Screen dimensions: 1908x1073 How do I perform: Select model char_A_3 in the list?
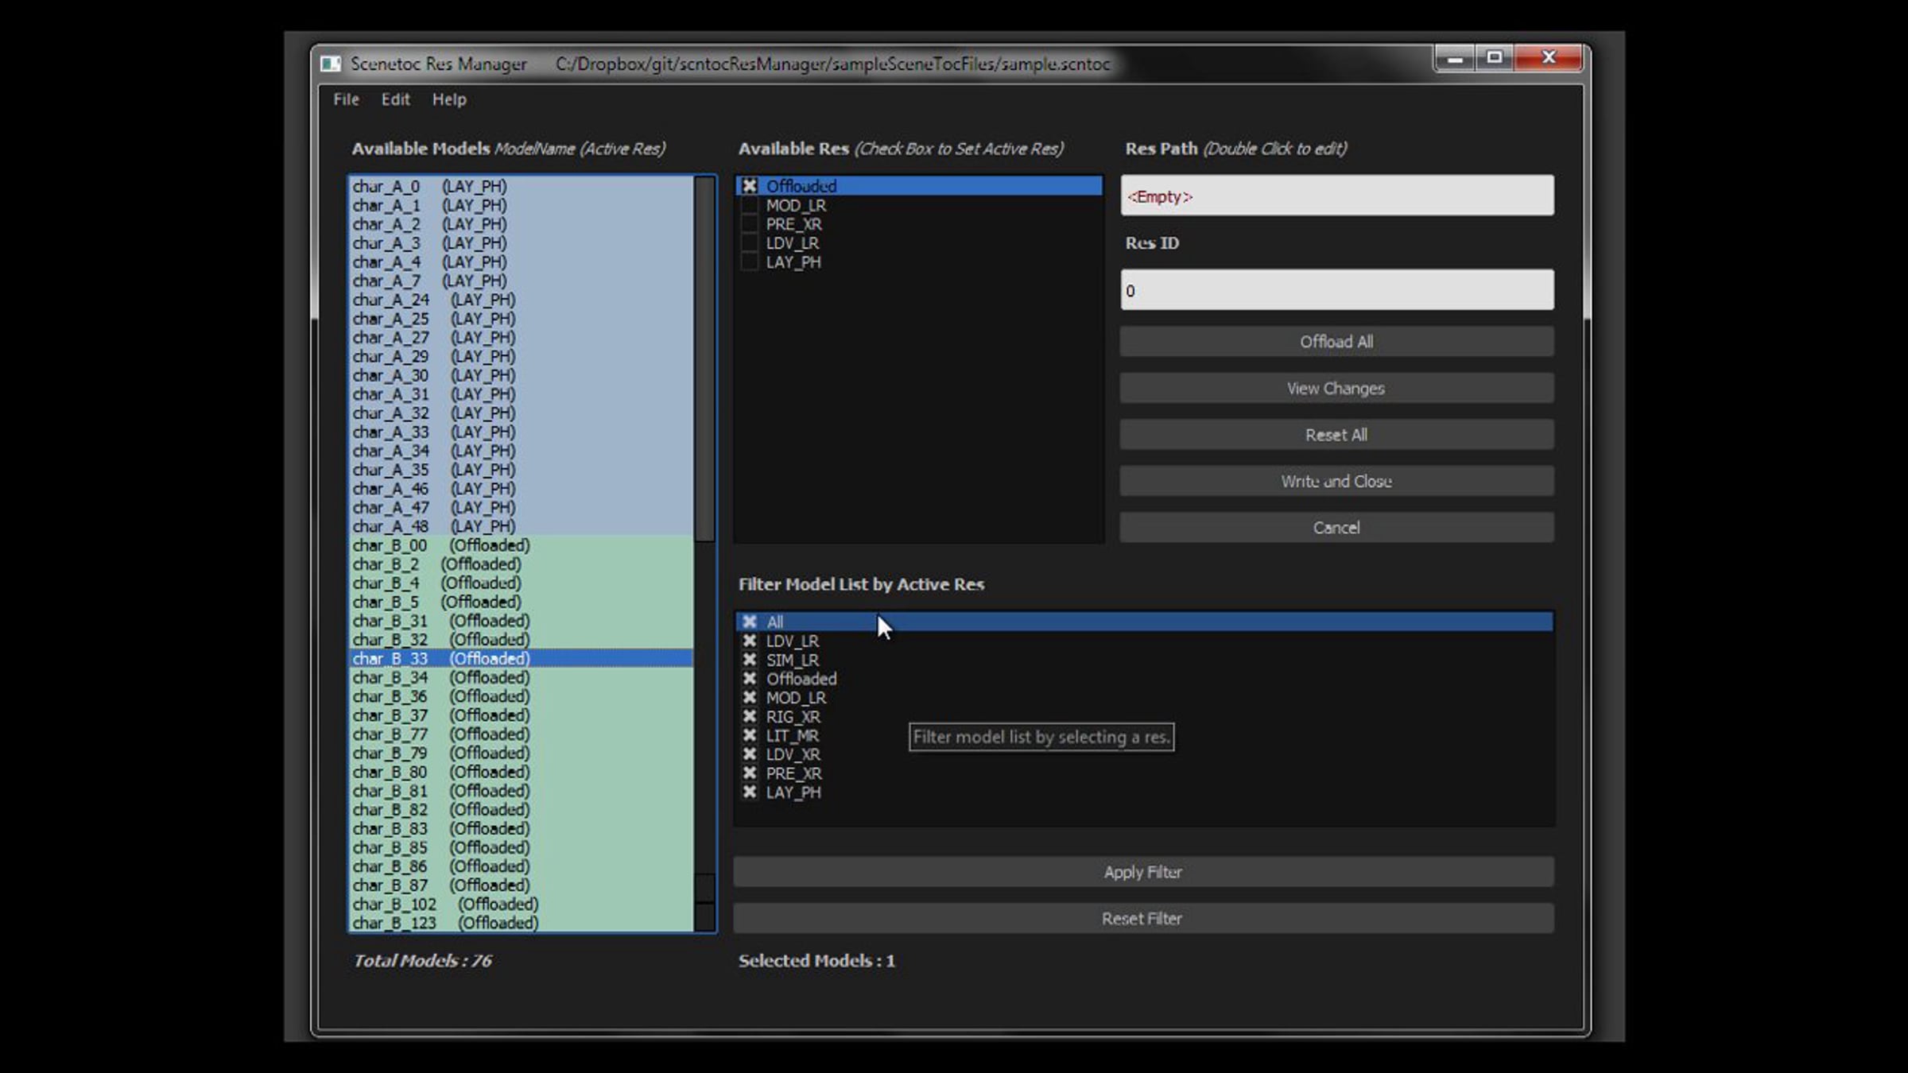pos(521,243)
